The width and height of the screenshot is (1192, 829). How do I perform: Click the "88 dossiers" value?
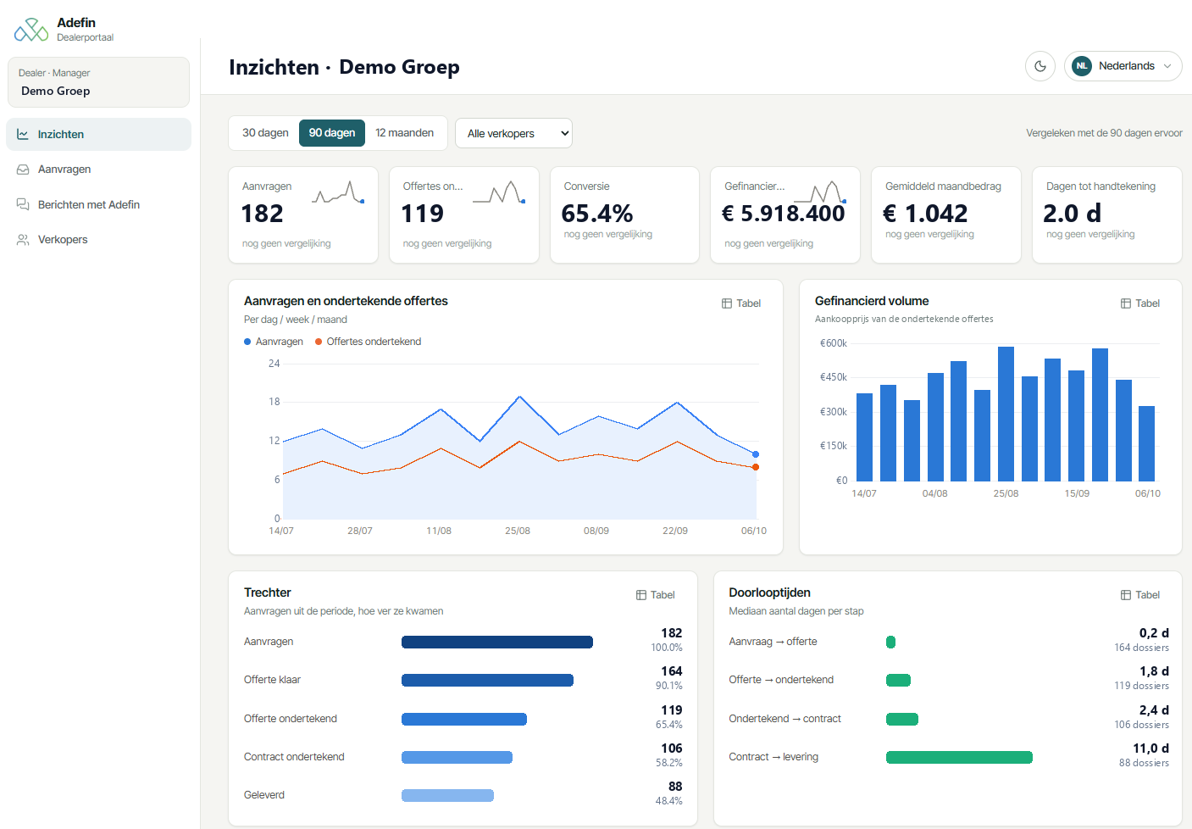[x=1144, y=763]
